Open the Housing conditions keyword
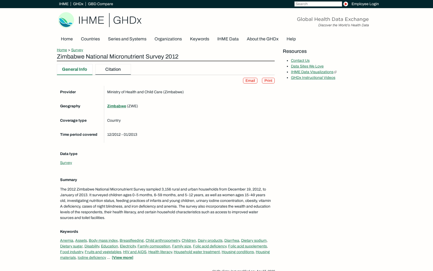Image resolution: width=433 pixels, height=271 pixels. click(x=238, y=252)
